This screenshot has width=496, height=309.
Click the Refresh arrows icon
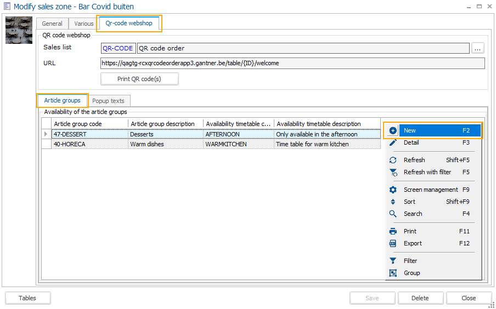[393, 160]
